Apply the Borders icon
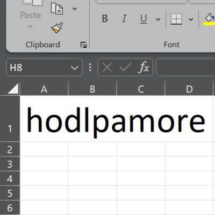This screenshot has width=215, height=215. tap(176, 18)
